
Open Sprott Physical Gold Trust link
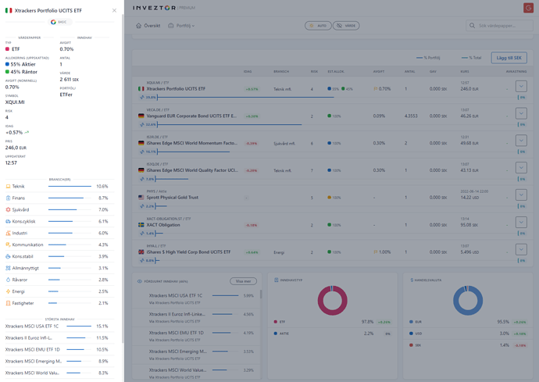(172, 198)
